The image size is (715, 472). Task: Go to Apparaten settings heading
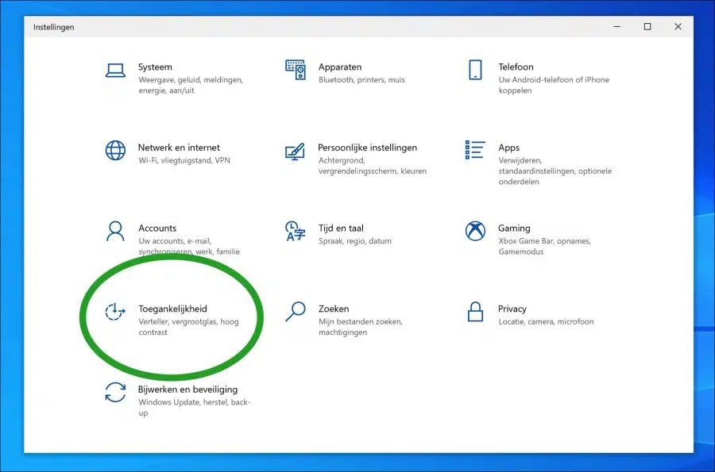[340, 67]
